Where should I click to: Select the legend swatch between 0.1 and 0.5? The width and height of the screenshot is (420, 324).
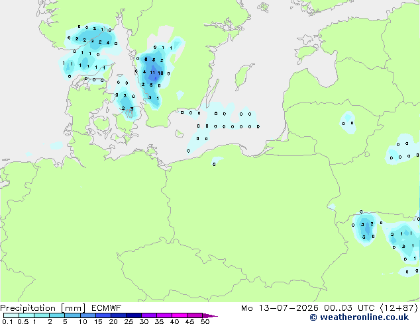point(11,315)
